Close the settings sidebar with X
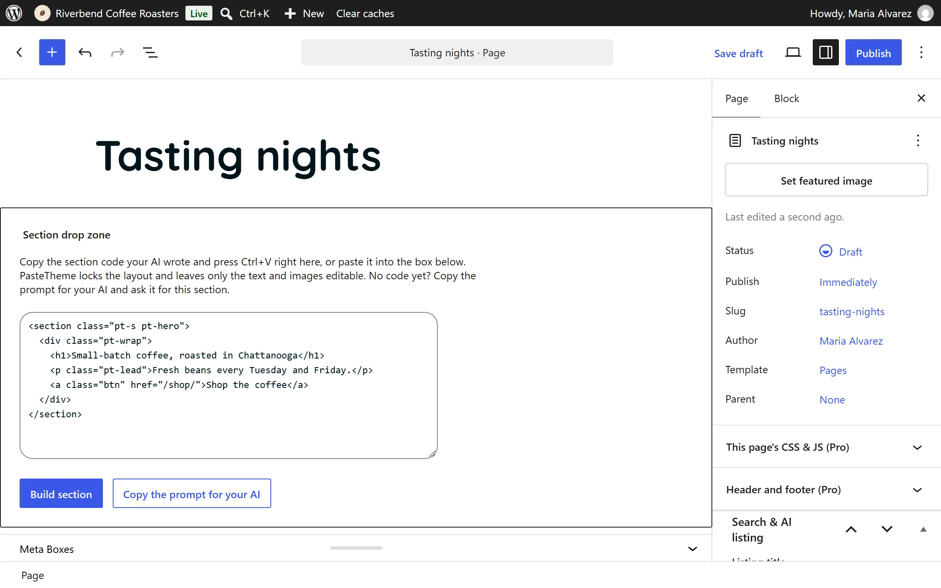941x588 pixels. coord(921,98)
